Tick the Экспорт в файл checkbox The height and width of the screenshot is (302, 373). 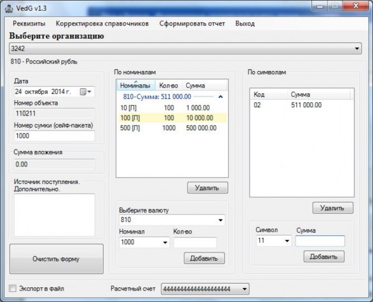click(13, 289)
